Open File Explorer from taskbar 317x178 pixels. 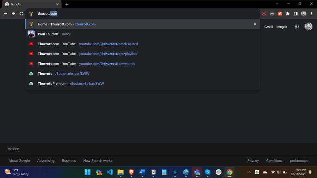120,172
